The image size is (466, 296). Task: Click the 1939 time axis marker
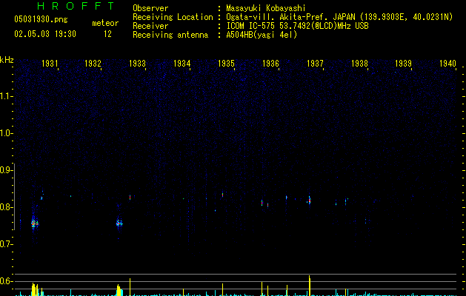point(403,64)
